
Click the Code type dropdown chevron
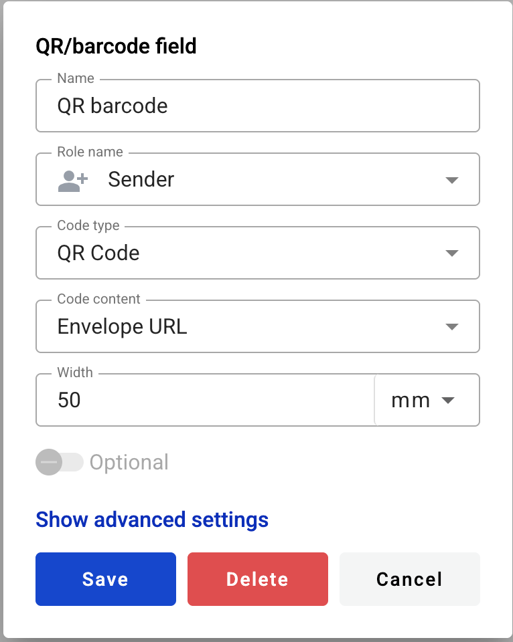coord(452,253)
